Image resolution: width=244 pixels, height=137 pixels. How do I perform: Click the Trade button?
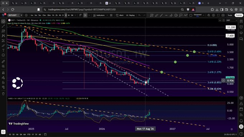(230, 15)
